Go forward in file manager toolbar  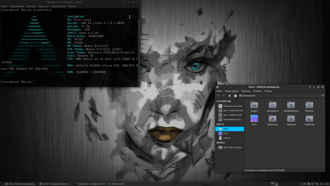tap(223, 95)
